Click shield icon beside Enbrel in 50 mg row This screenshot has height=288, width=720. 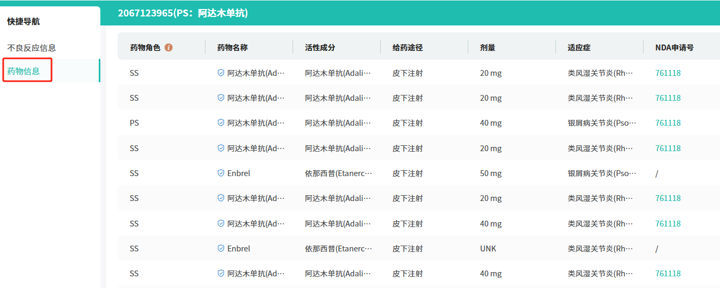pyautogui.click(x=221, y=173)
